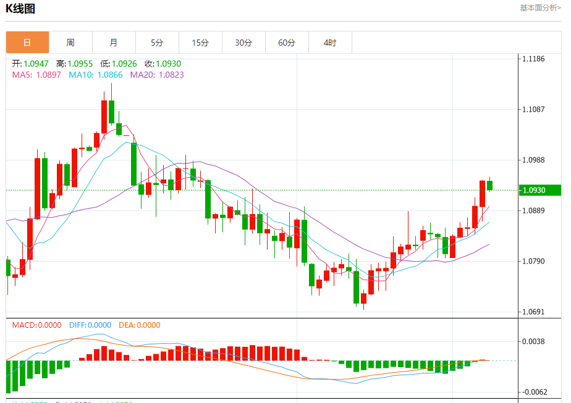Click the MA10 value label
The image size is (571, 403).
(x=96, y=75)
